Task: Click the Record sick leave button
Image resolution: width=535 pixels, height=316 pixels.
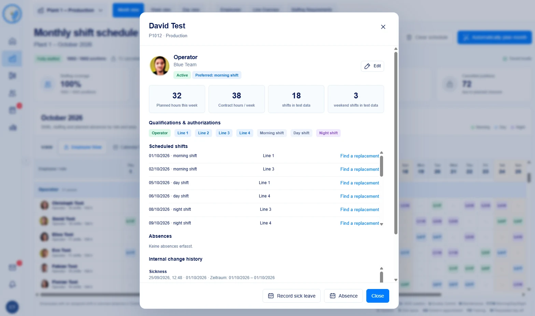Action: point(292,296)
